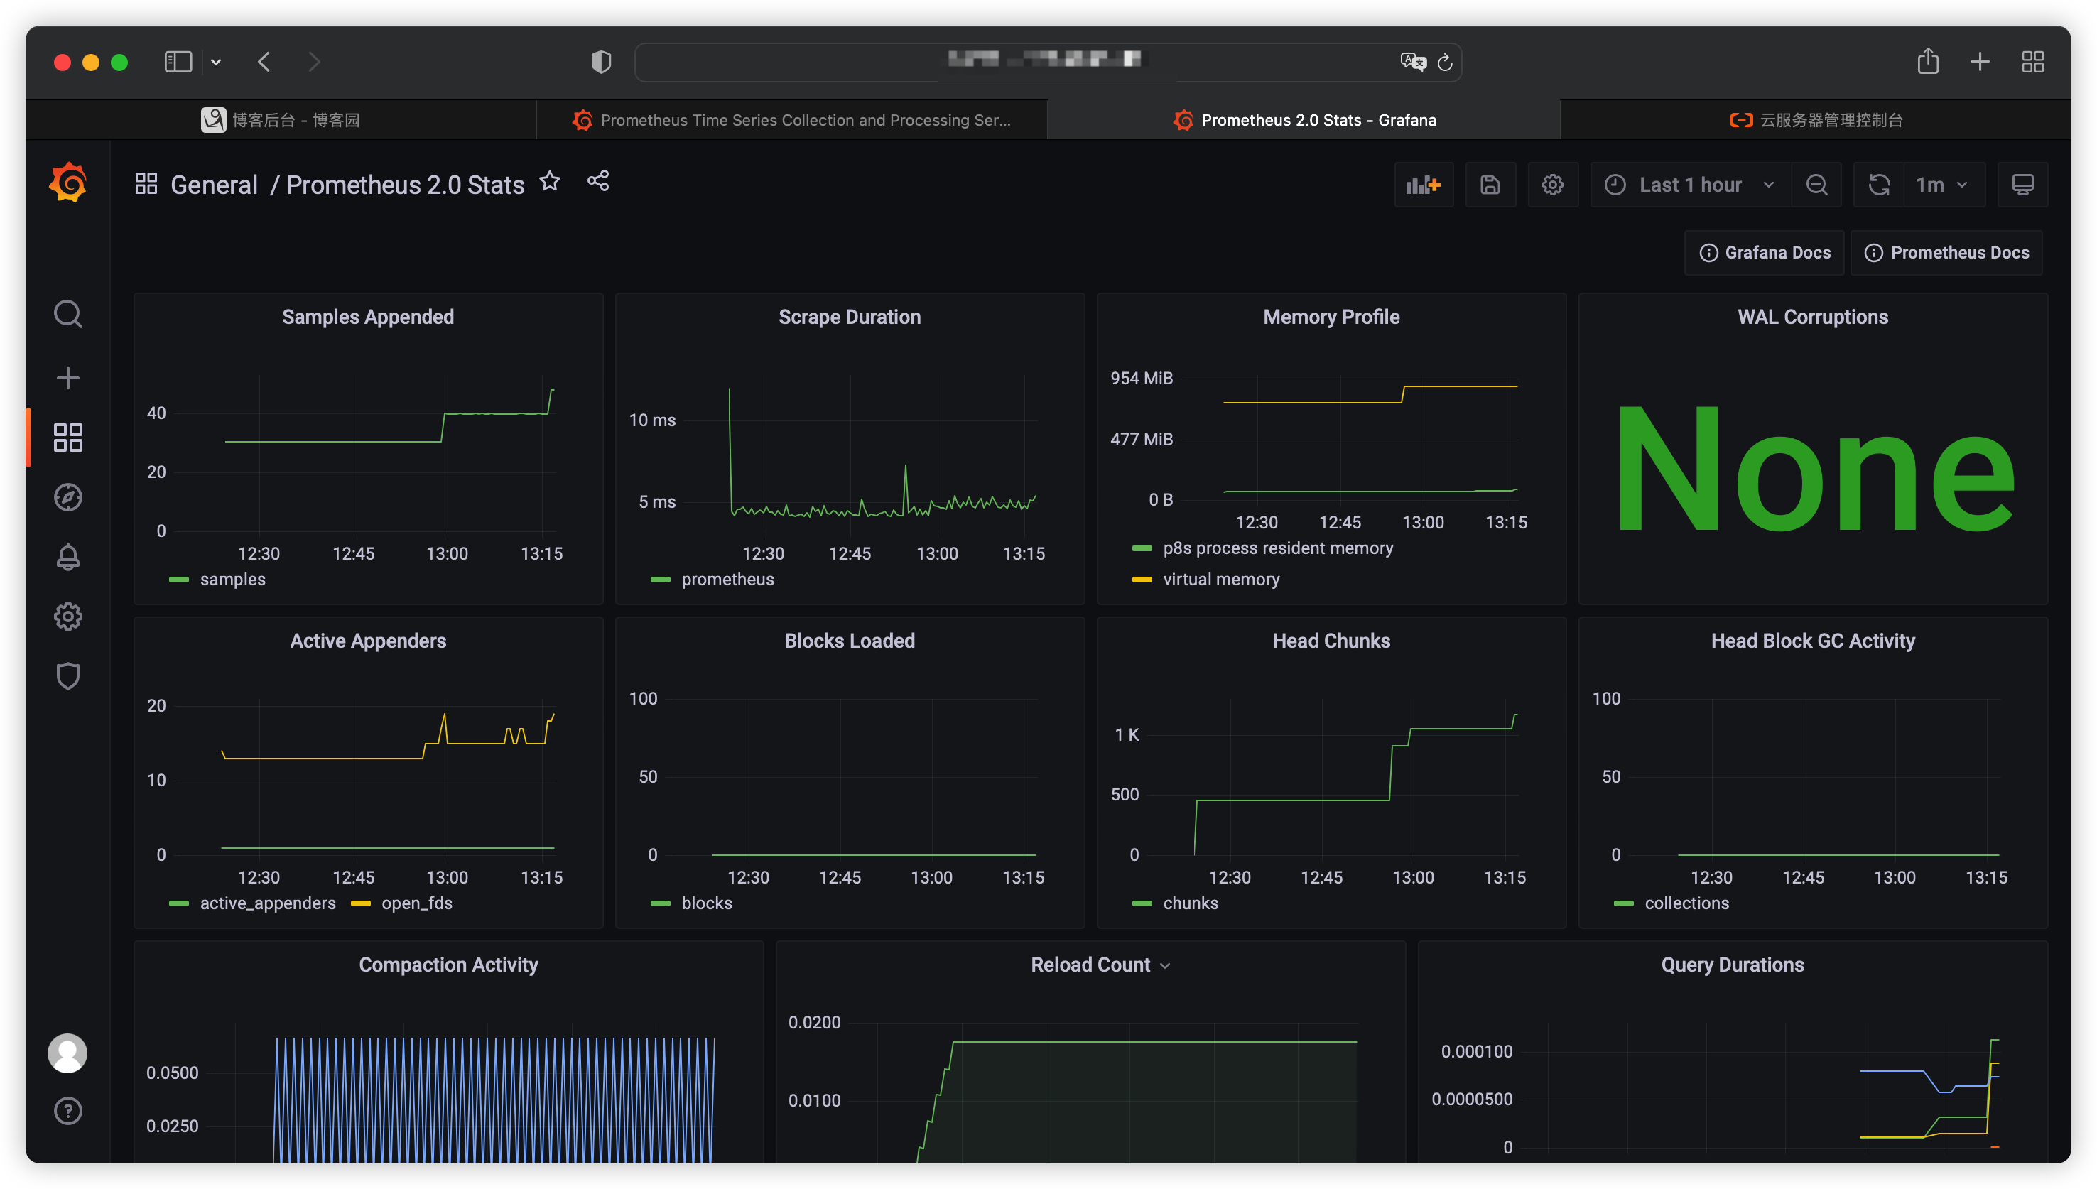Open the Dashboards grid icon in sidebar

click(67, 437)
